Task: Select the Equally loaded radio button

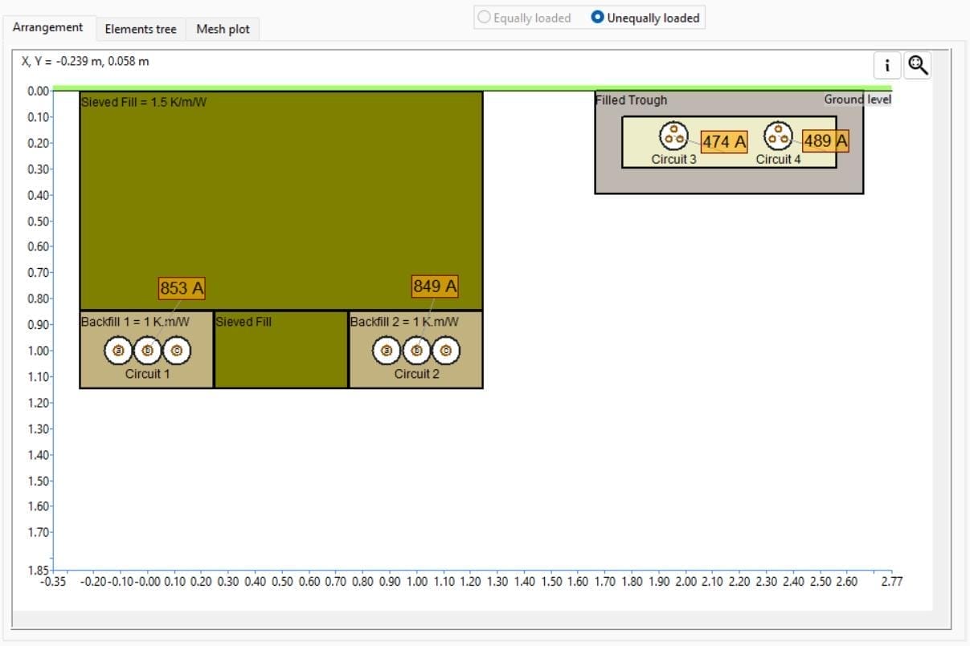Action: 485,18
